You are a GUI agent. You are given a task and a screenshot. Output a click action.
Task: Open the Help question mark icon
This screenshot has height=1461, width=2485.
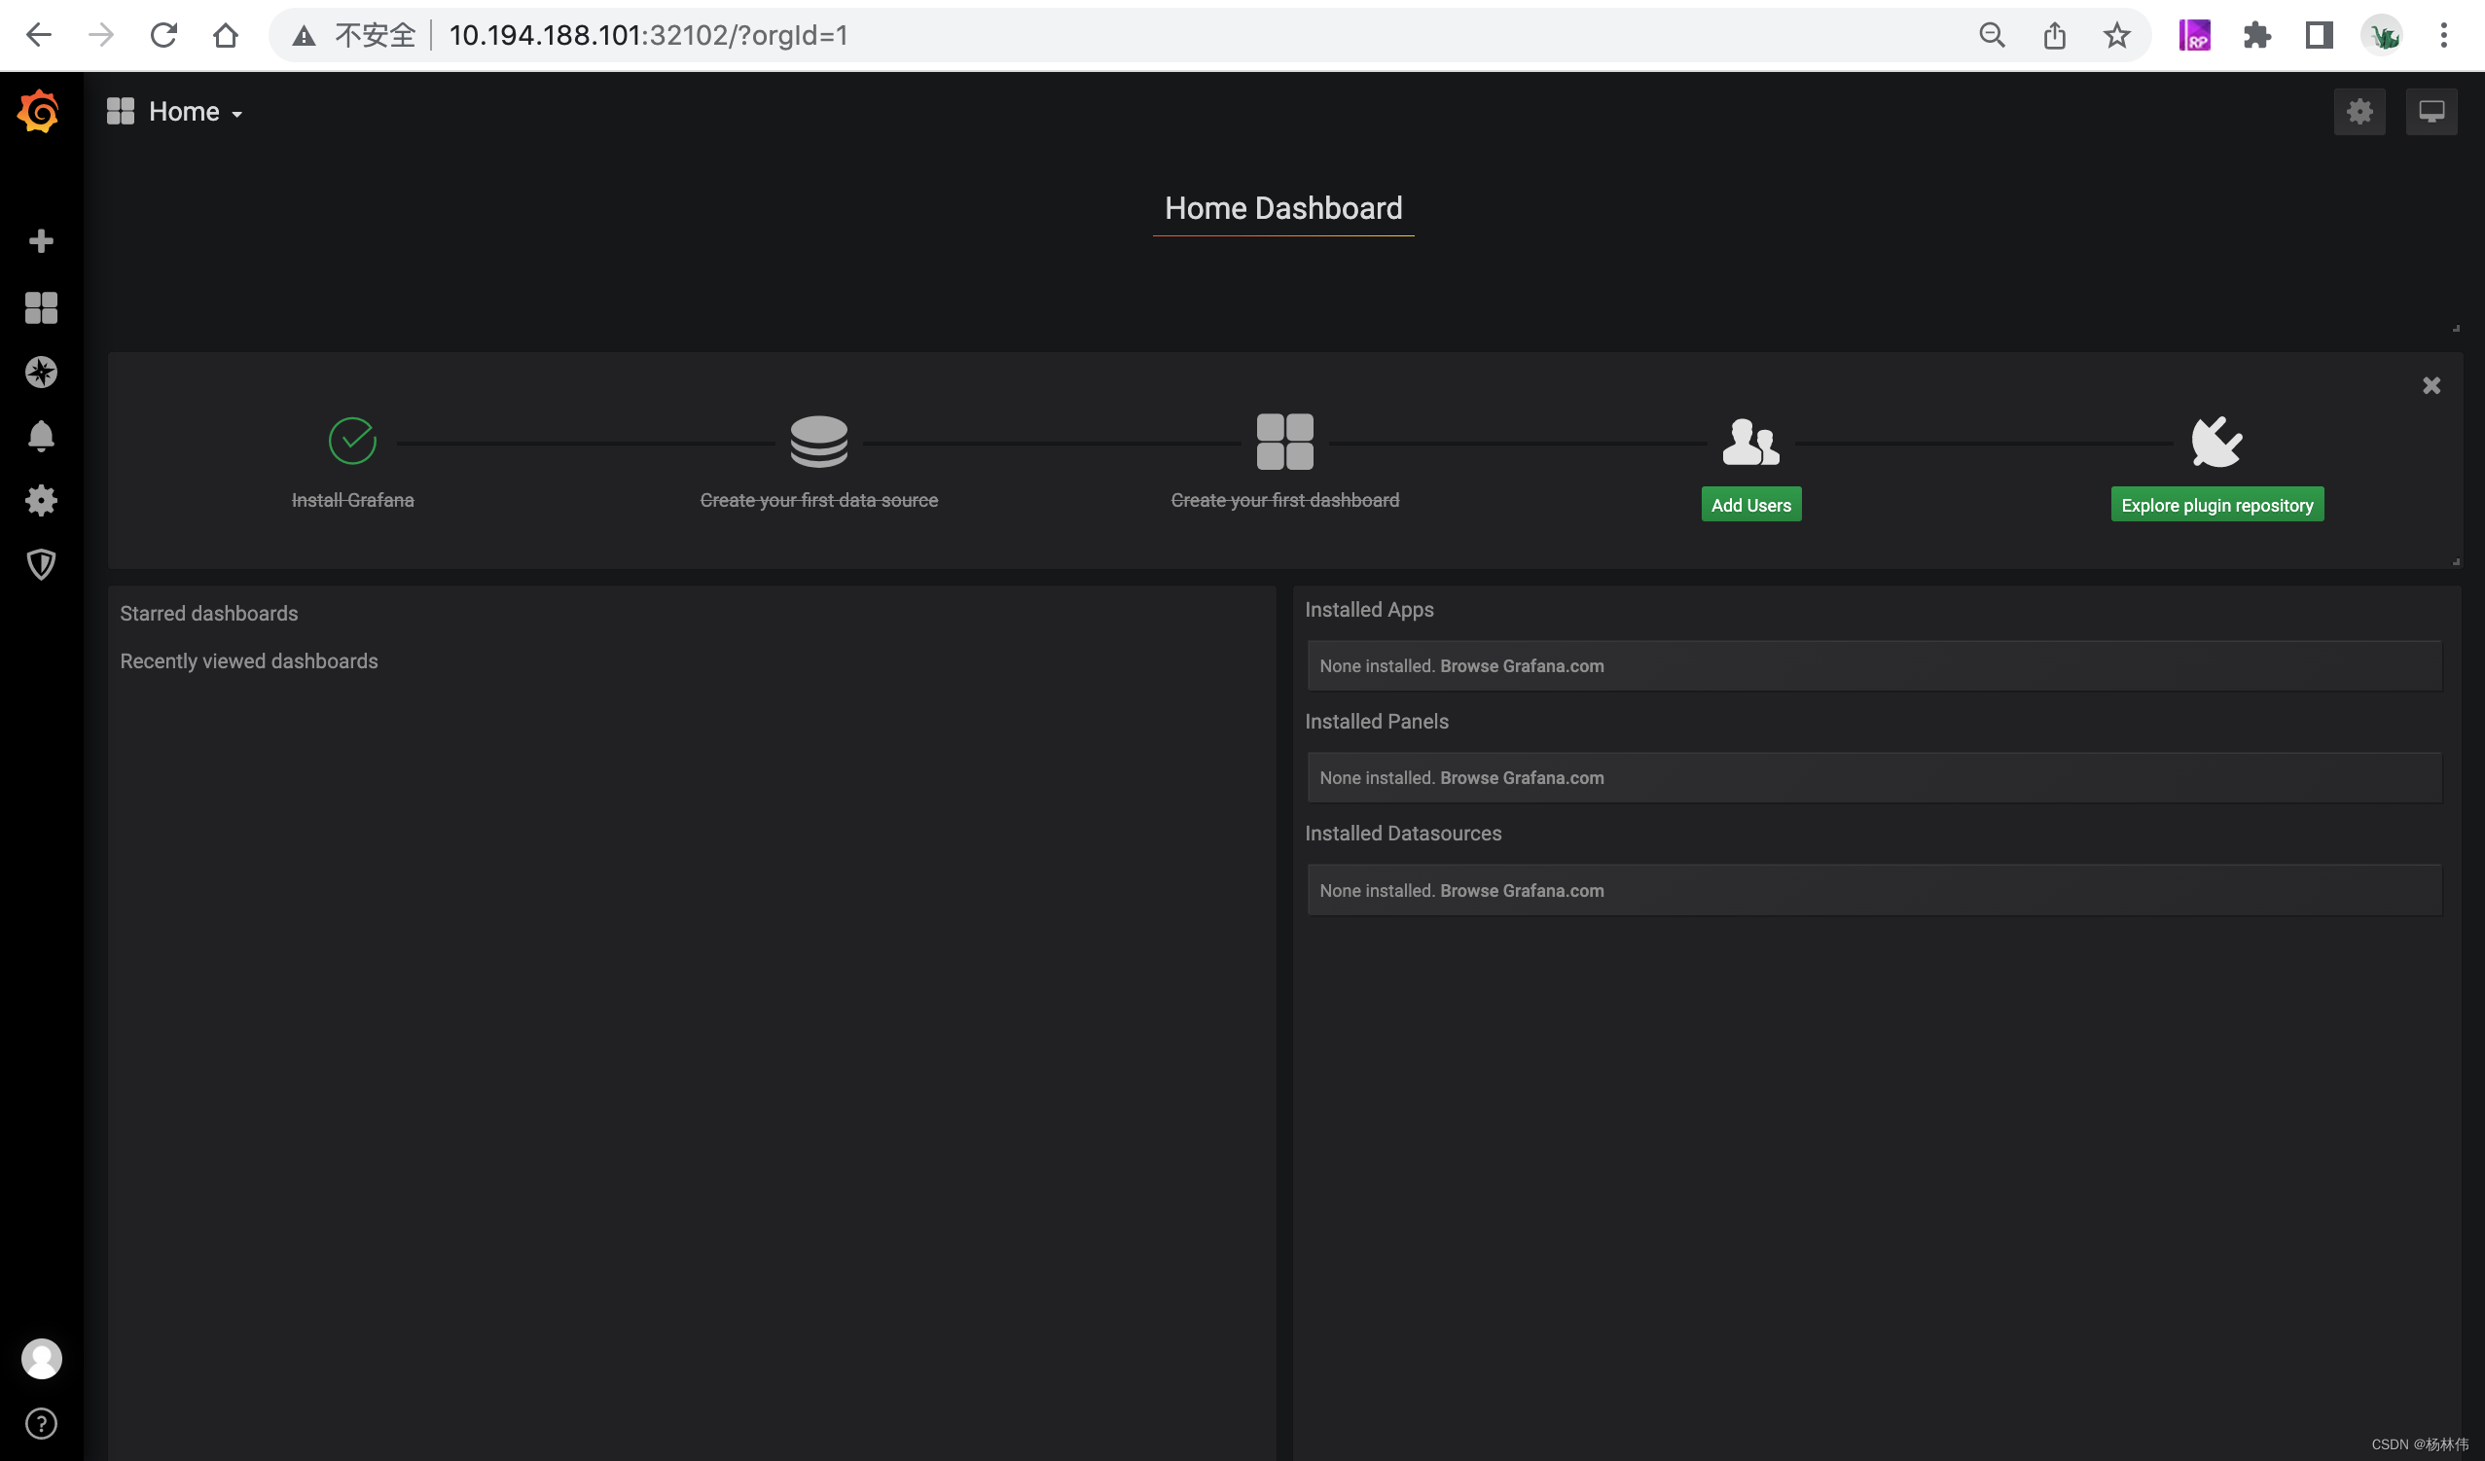(x=41, y=1422)
